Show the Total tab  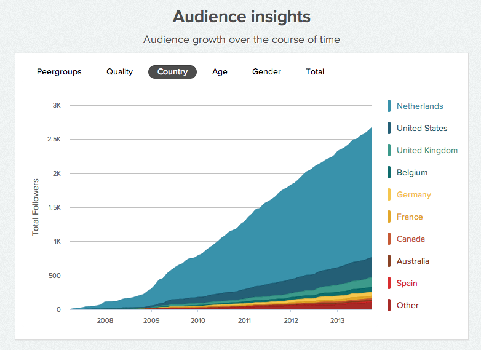pyautogui.click(x=315, y=72)
